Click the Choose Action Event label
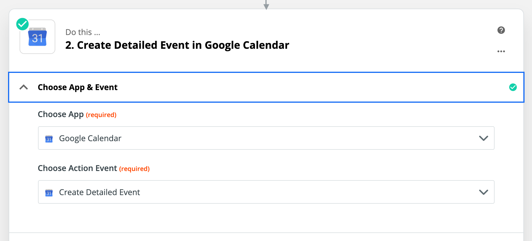Image resolution: width=532 pixels, height=241 pixels. point(77,168)
